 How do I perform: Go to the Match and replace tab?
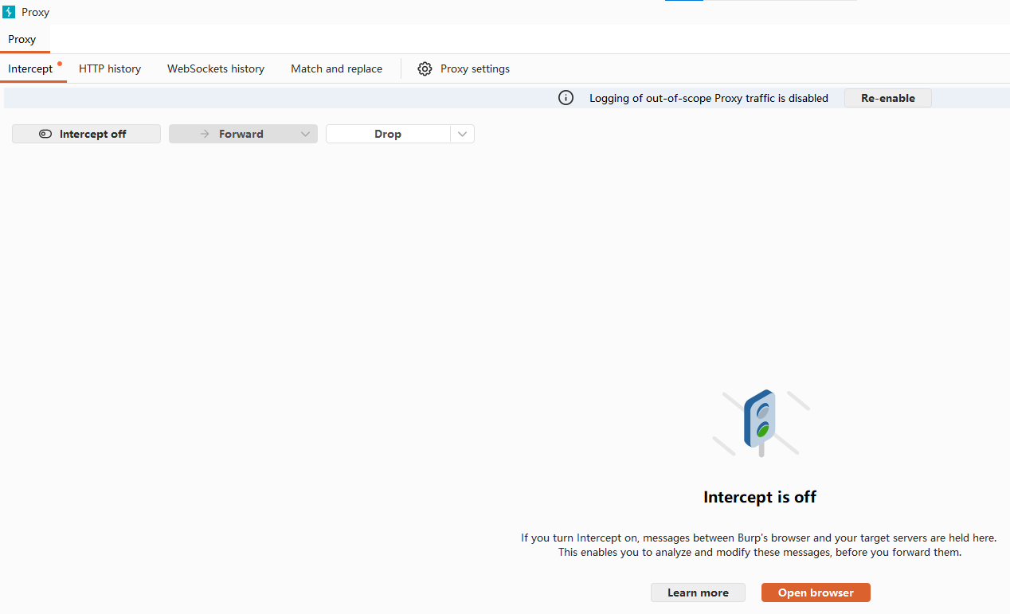(x=336, y=69)
